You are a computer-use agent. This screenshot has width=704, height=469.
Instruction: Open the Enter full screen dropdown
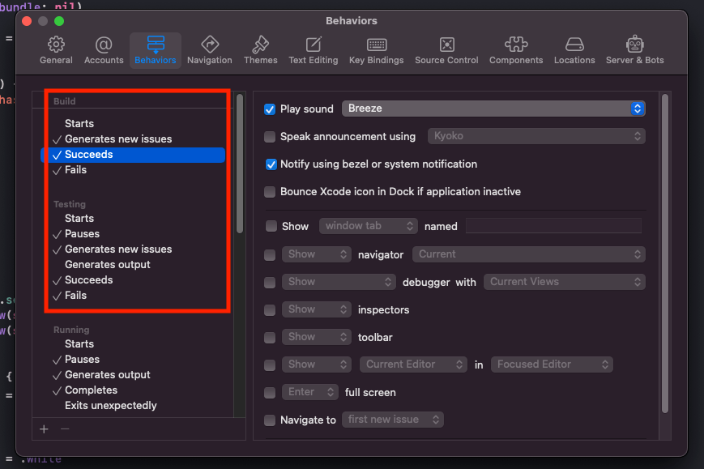(x=309, y=392)
